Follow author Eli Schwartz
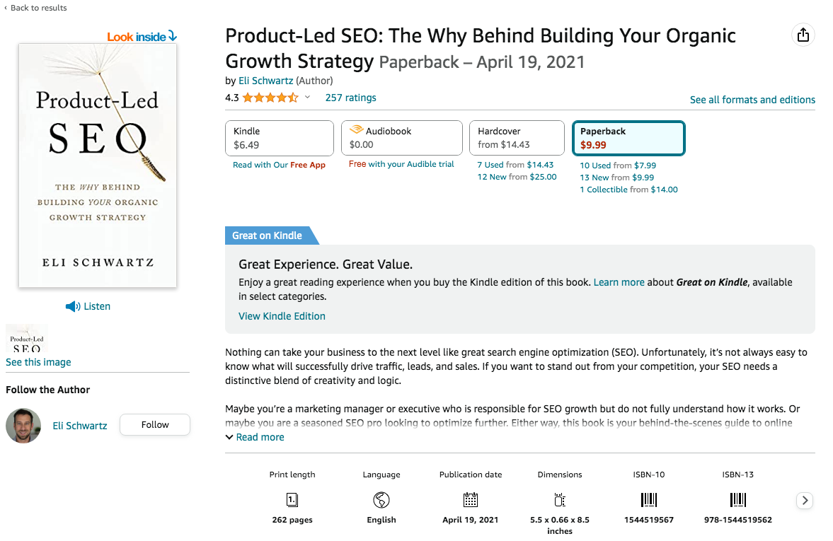Viewport: 833px width, 541px height. tap(154, 424)
